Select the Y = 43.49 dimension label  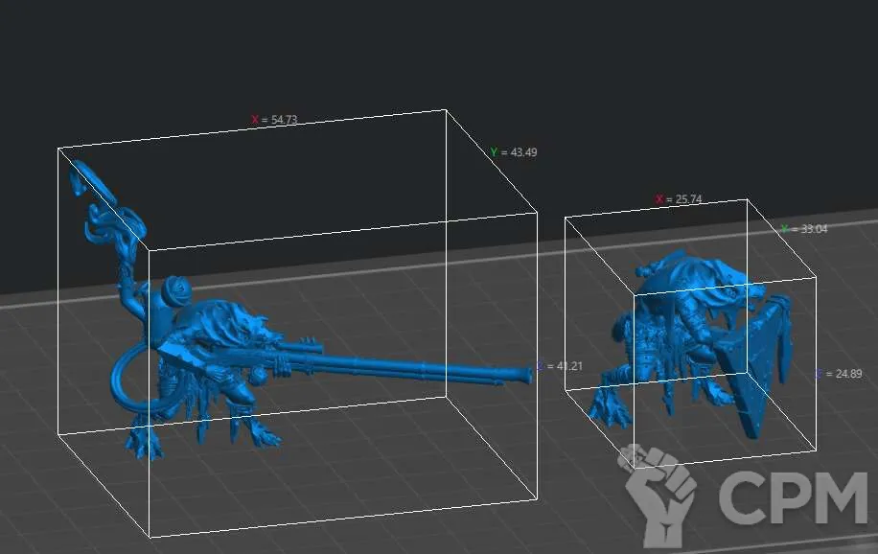point(513,152)
